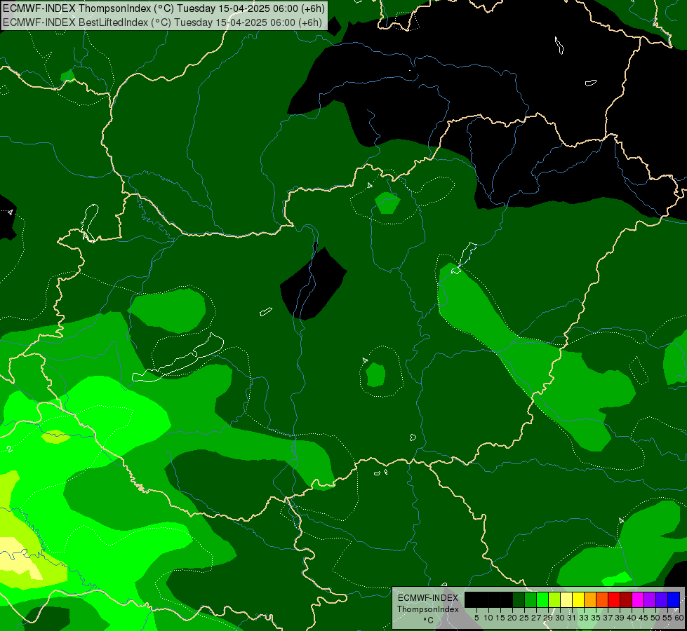Click the legend label 'ThompsonIndex'
The image size is (687, 631).
[428, 609]
